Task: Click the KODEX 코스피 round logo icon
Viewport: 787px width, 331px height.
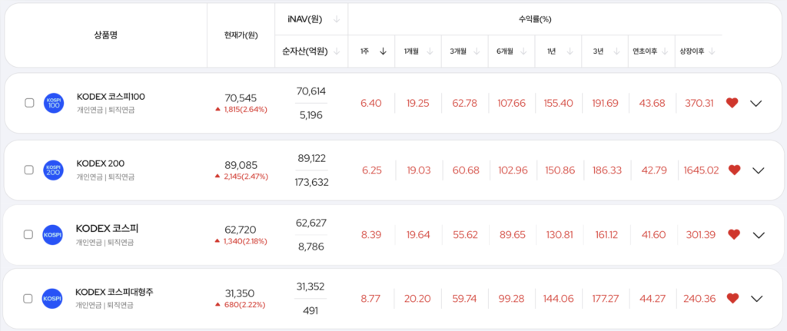Action: (53, 234)
